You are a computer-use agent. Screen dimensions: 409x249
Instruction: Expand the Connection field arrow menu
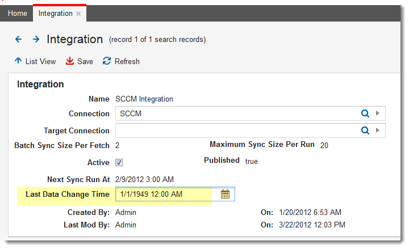tap(378, 113)
